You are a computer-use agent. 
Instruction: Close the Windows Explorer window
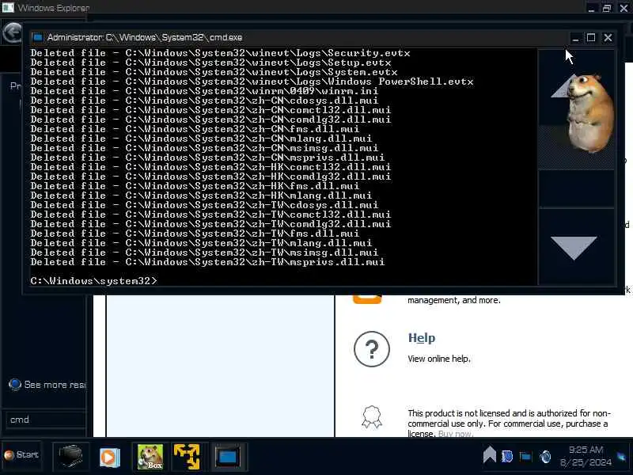point(624,8)
